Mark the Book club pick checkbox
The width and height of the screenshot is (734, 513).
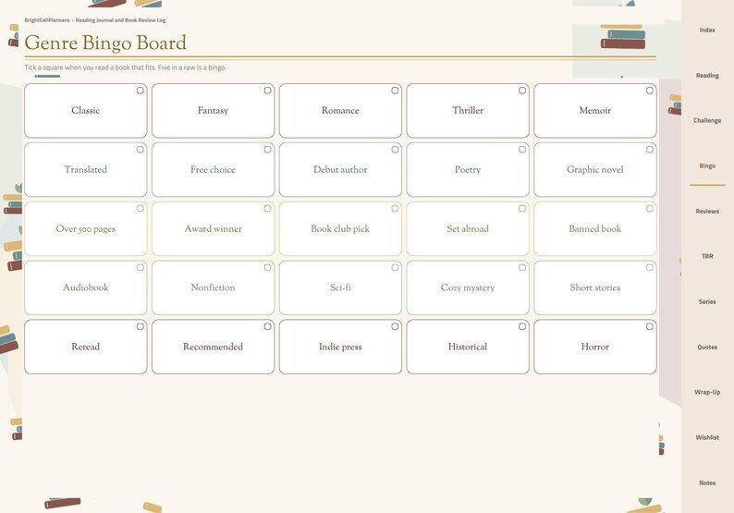click(395, 208)
